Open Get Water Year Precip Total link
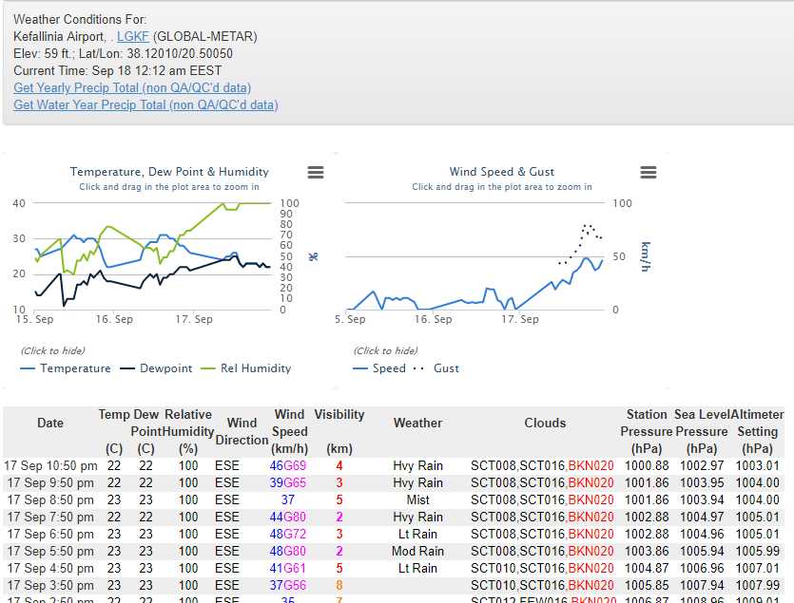This screenshot has height=603, width=794. coord(145,104)
